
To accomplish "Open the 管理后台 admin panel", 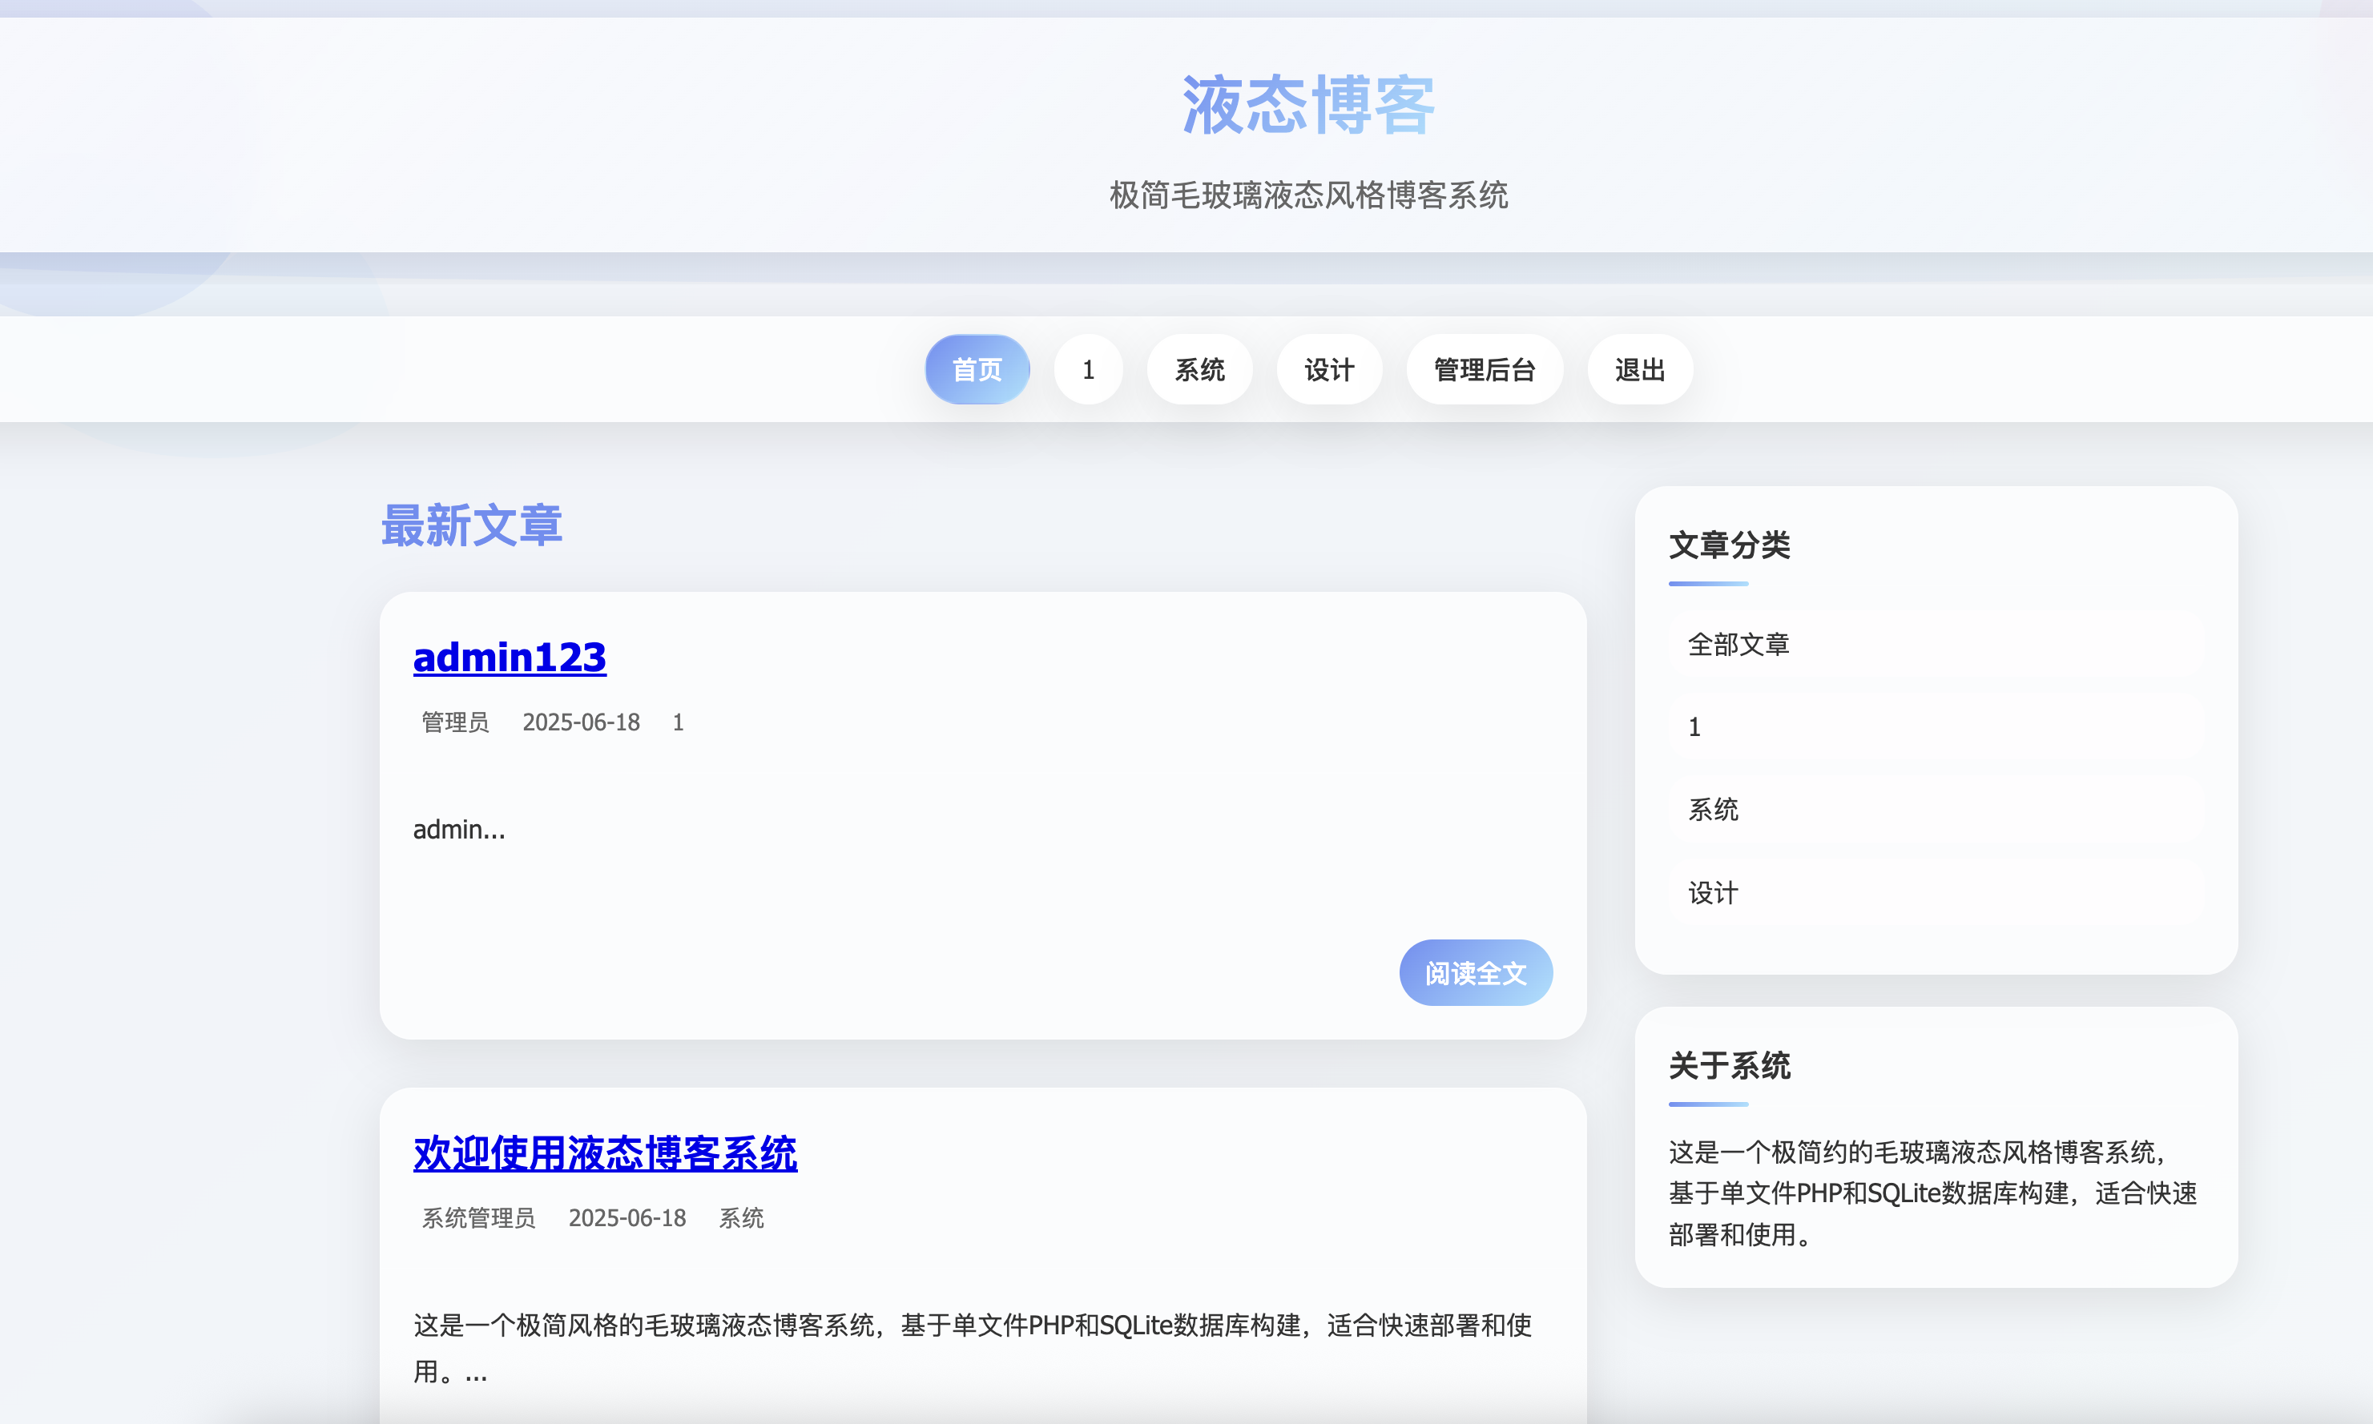I will pos(1484,369).
